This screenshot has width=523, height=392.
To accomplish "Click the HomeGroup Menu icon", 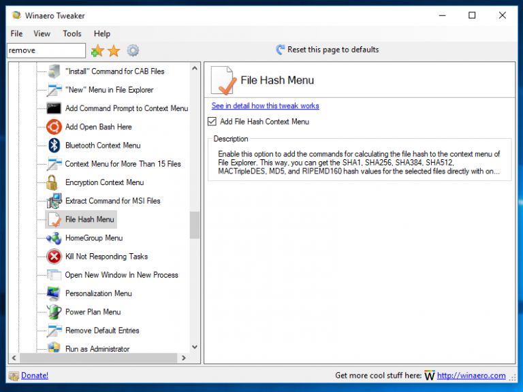I will 54,238.
